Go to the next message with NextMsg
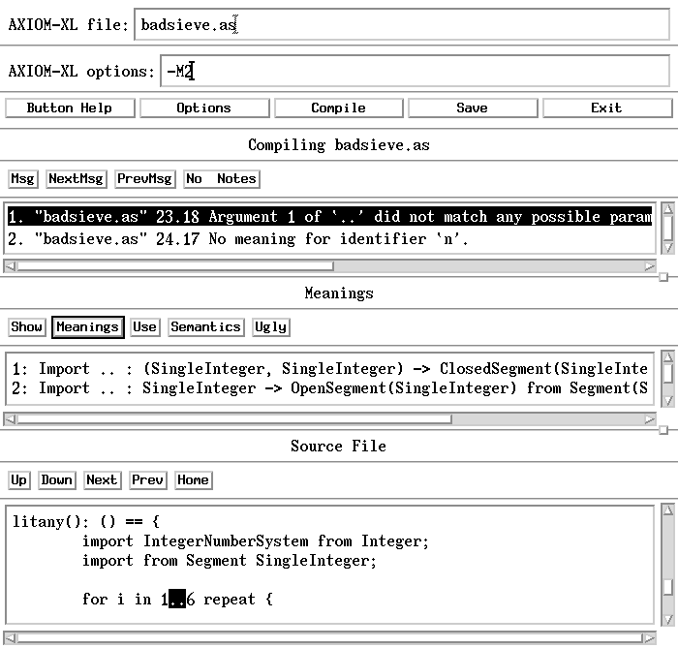The height and width of the screenshot is (648, 678). (x=77, y=179)
